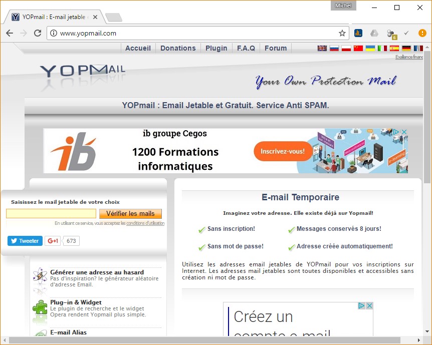Image resolution: width=432 pixels, height=345 pixels.
Task: Click the 'Excellence financ' ad link
Action: coord(409,57)
